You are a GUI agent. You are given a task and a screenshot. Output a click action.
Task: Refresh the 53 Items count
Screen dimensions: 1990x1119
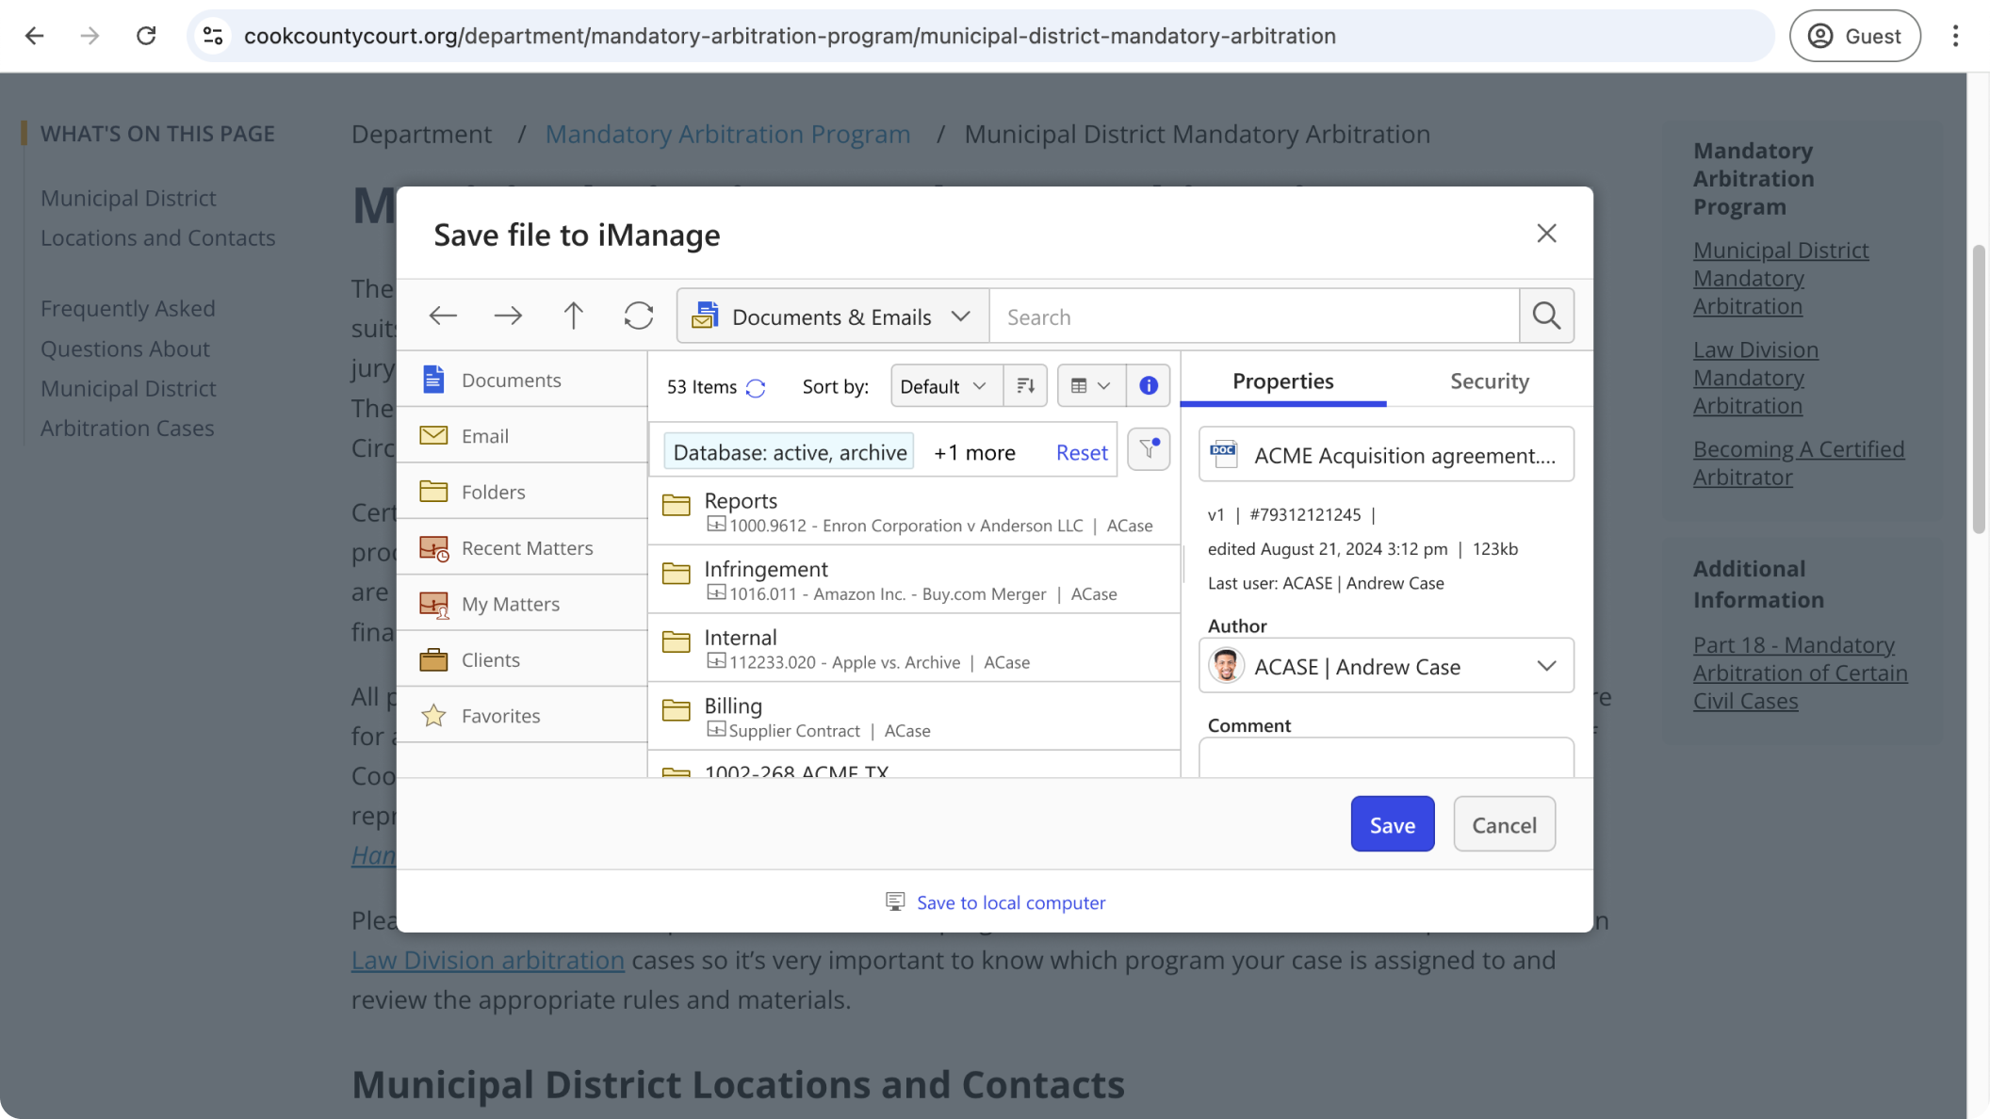click(756, 388)
